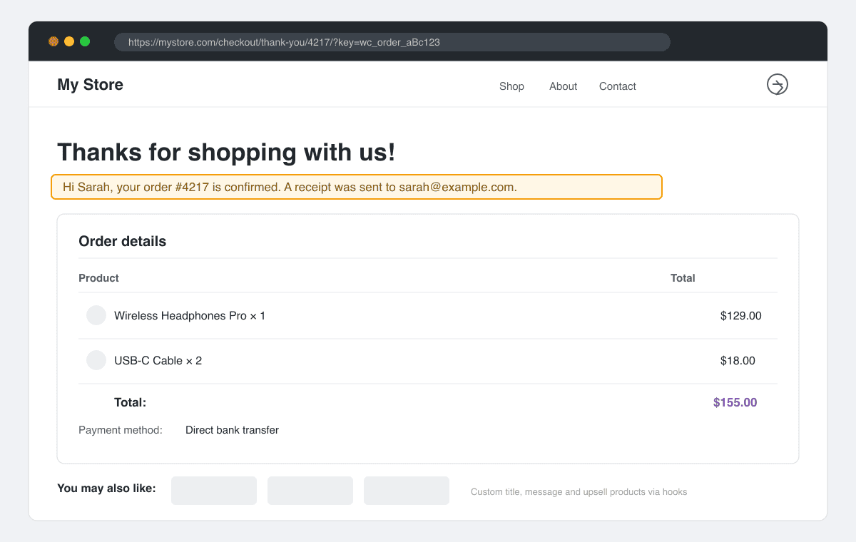Click the $18.00 price
The width and height of the screenshot is (856, 542).
coord(738,361)
